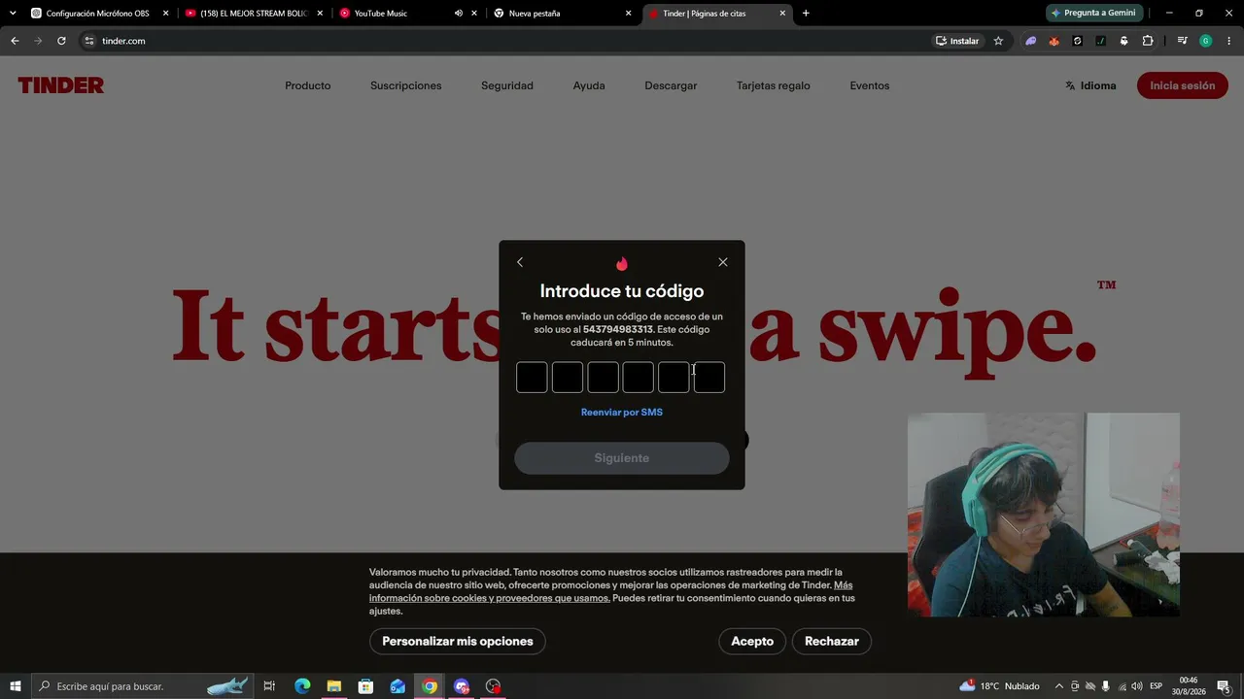Open the Suscripciones menu
The width and height of the screenshot is (1244, 699).
point(406,85)
